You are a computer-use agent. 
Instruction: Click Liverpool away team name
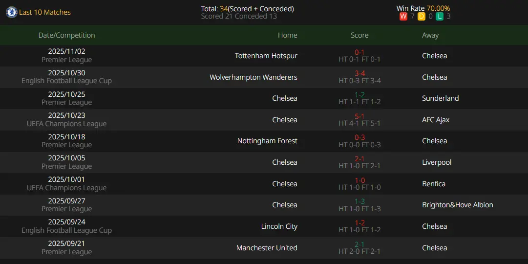pyautogui.click(x=437, y=162)
